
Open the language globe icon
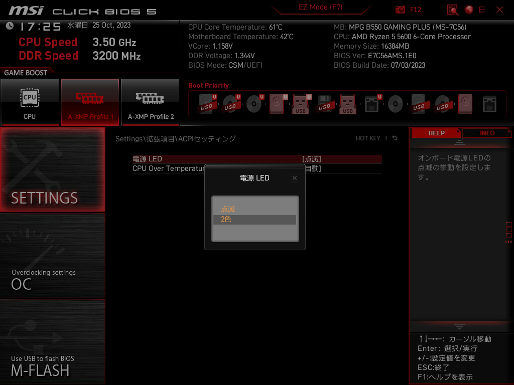pos(468,10)
